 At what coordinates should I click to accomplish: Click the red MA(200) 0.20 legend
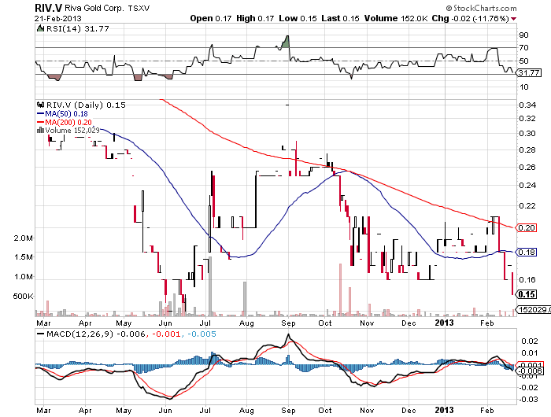point(65,122)
